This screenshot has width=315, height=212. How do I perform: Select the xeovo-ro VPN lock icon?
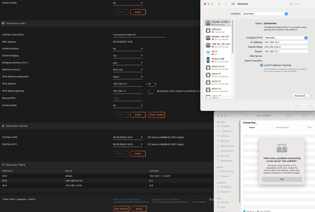(208, 90)
